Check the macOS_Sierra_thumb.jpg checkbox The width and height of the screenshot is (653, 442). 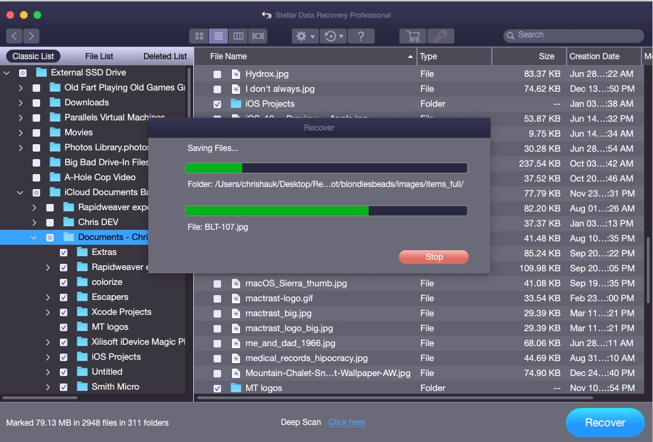[218, 284]
